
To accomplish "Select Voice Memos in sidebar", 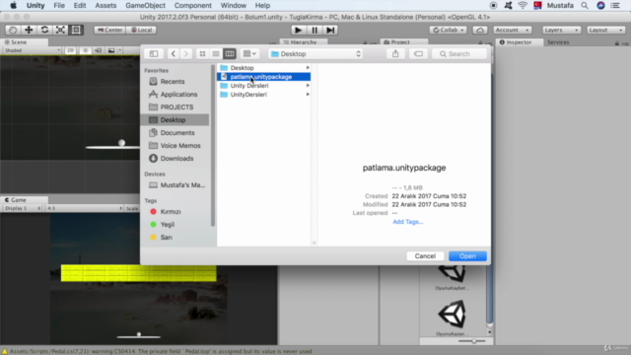I will tap(175, 146).
